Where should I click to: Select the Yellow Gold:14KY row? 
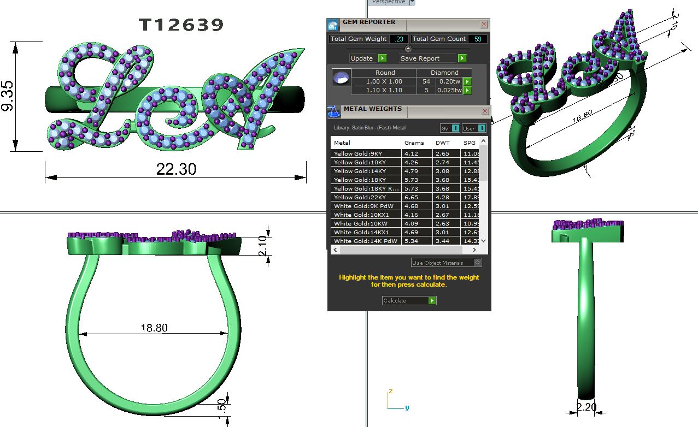(367, 171)
